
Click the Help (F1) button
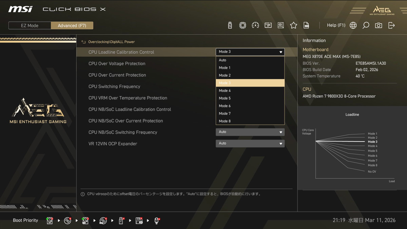336,25
